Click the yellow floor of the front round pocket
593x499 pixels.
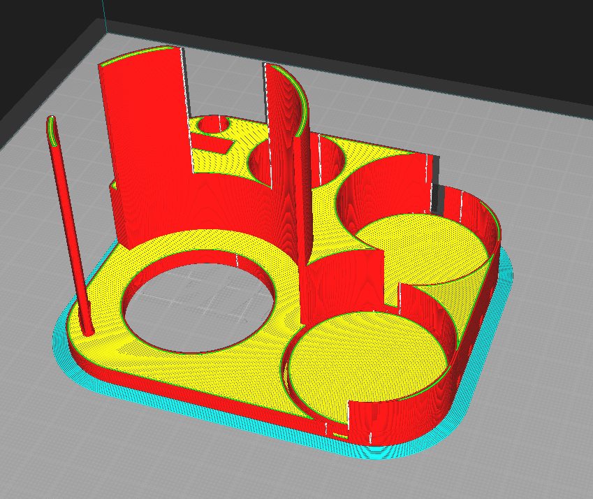(x=370, y=349)
